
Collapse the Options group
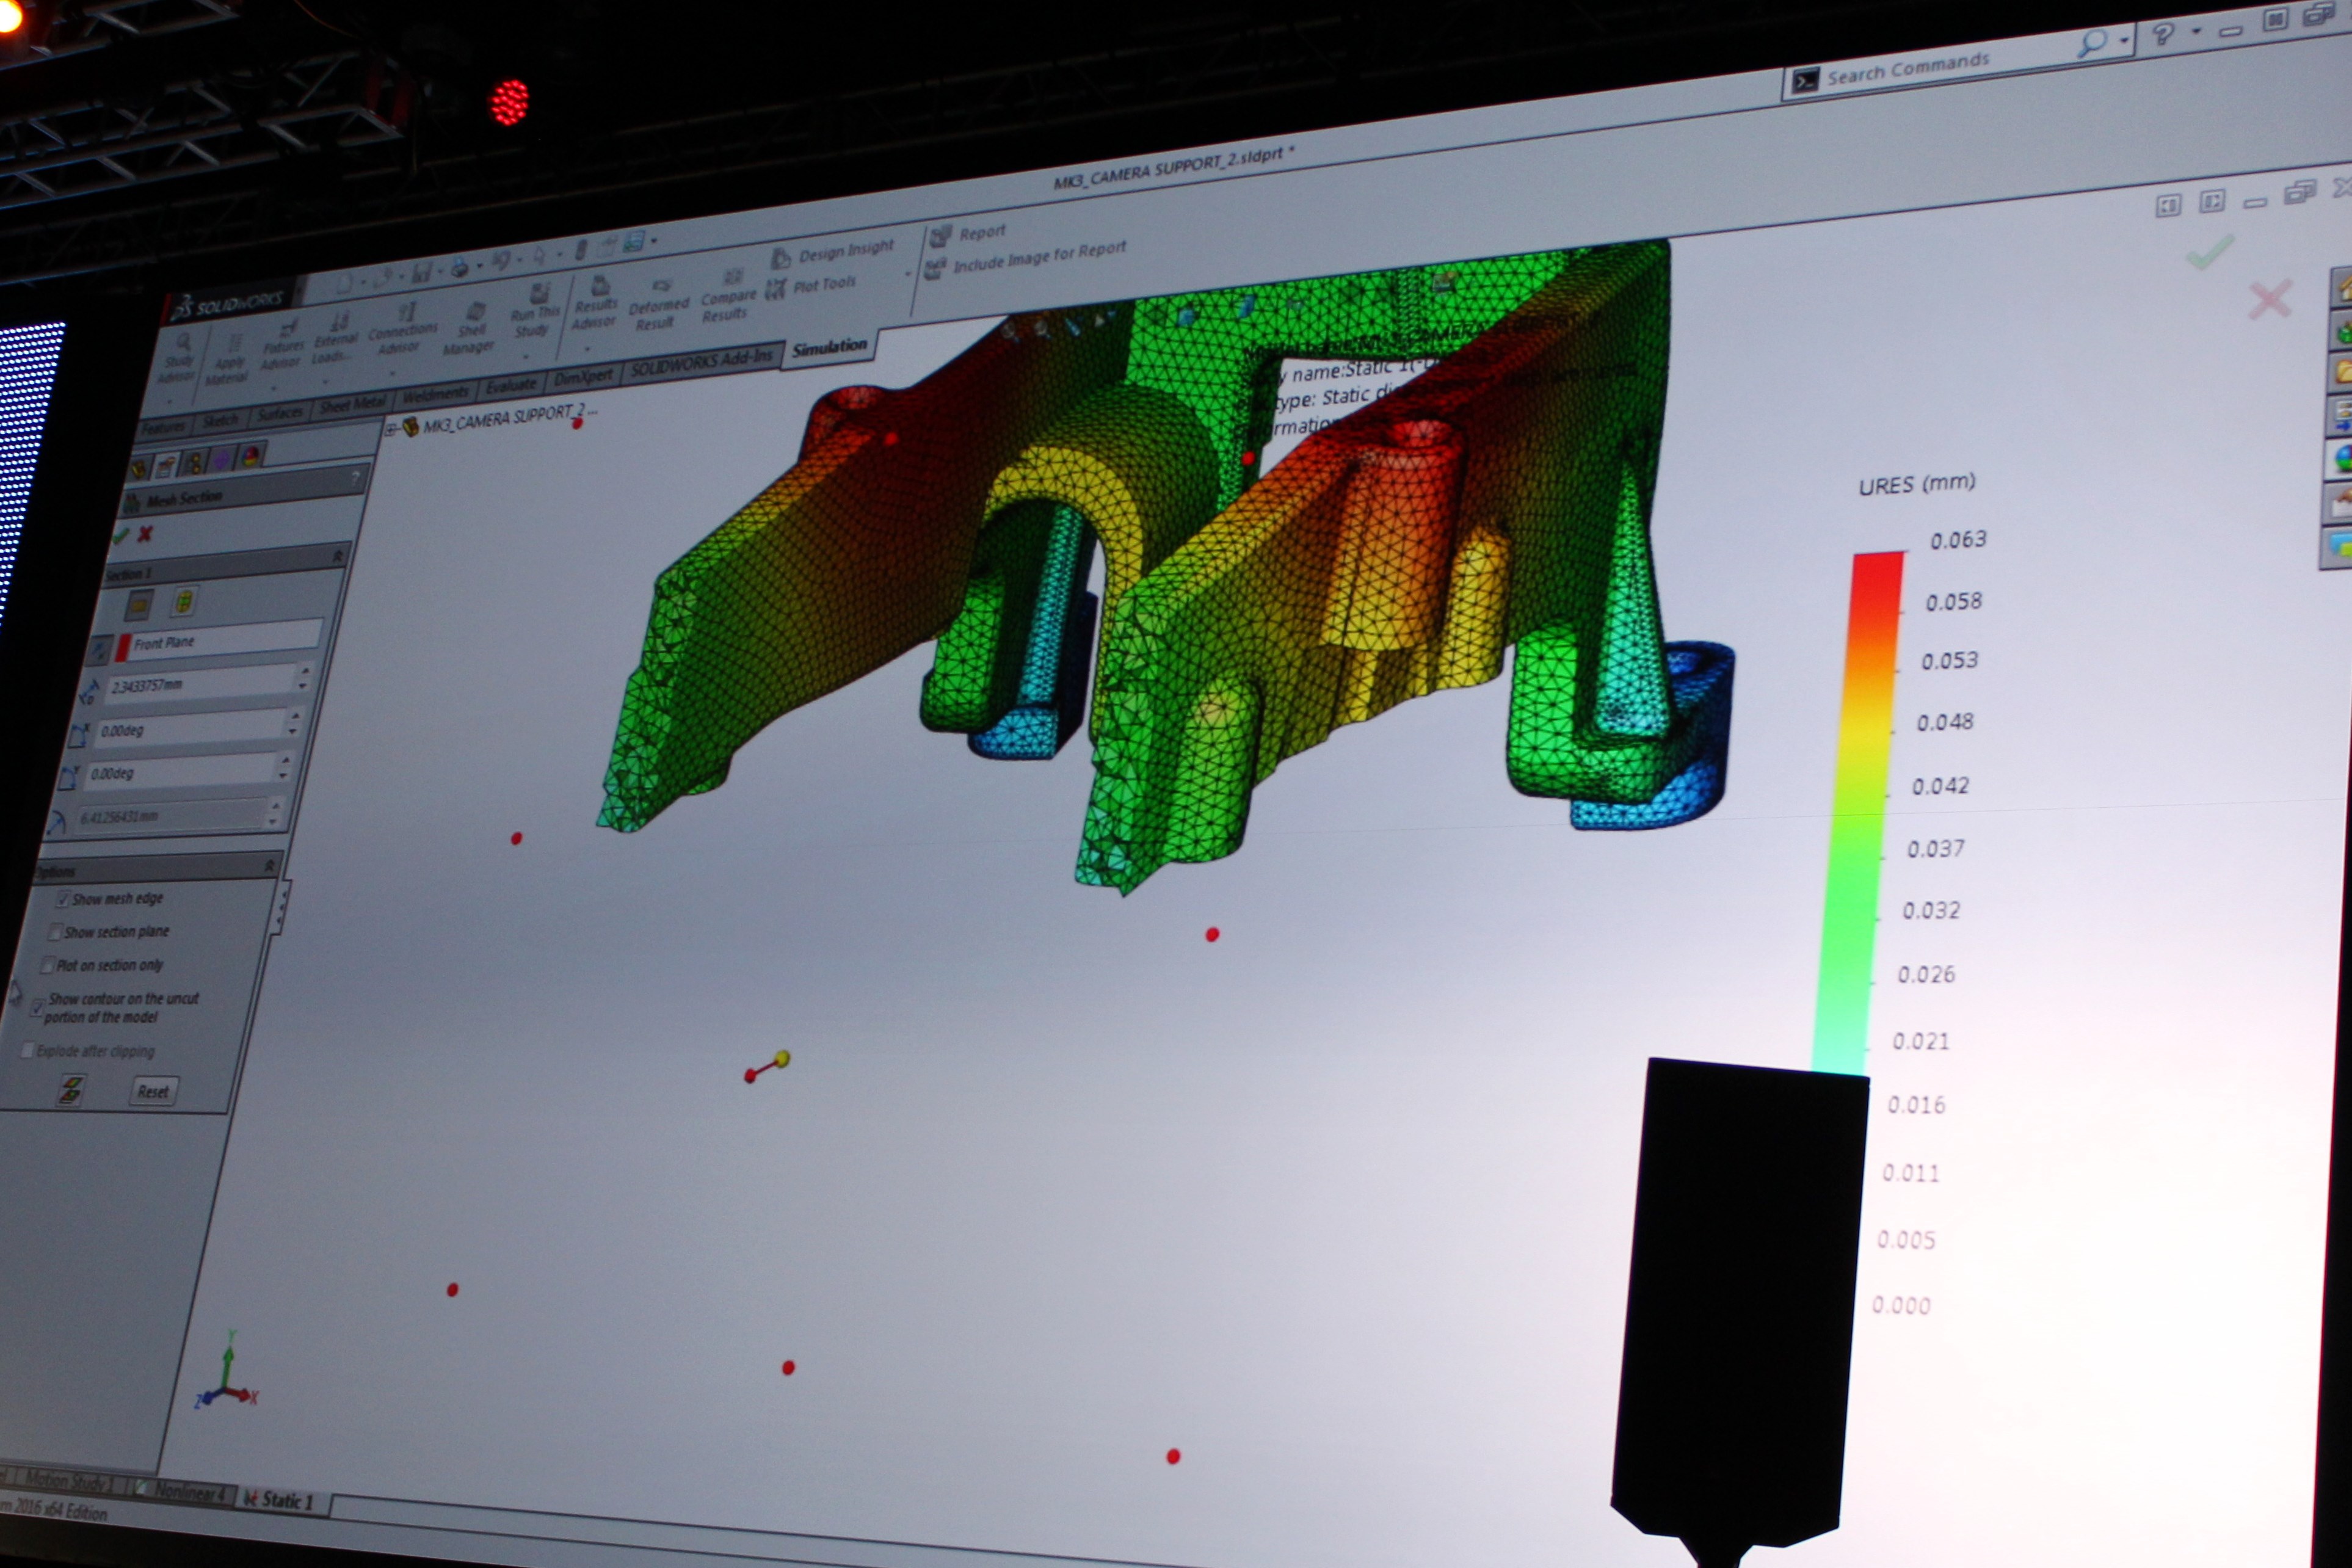(x=269, y=866)
